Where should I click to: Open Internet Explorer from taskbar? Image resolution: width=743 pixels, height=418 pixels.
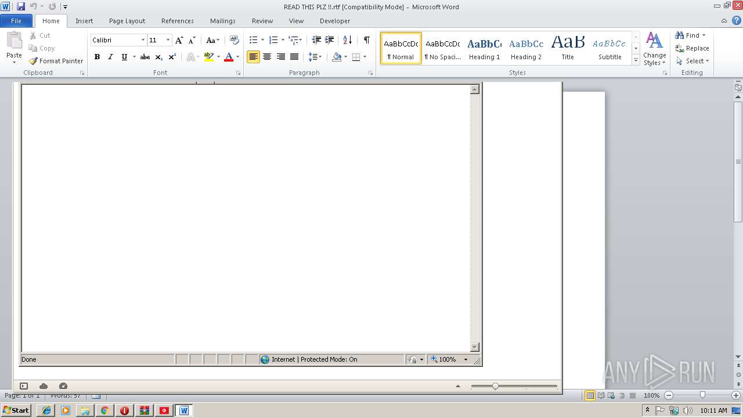46,410
